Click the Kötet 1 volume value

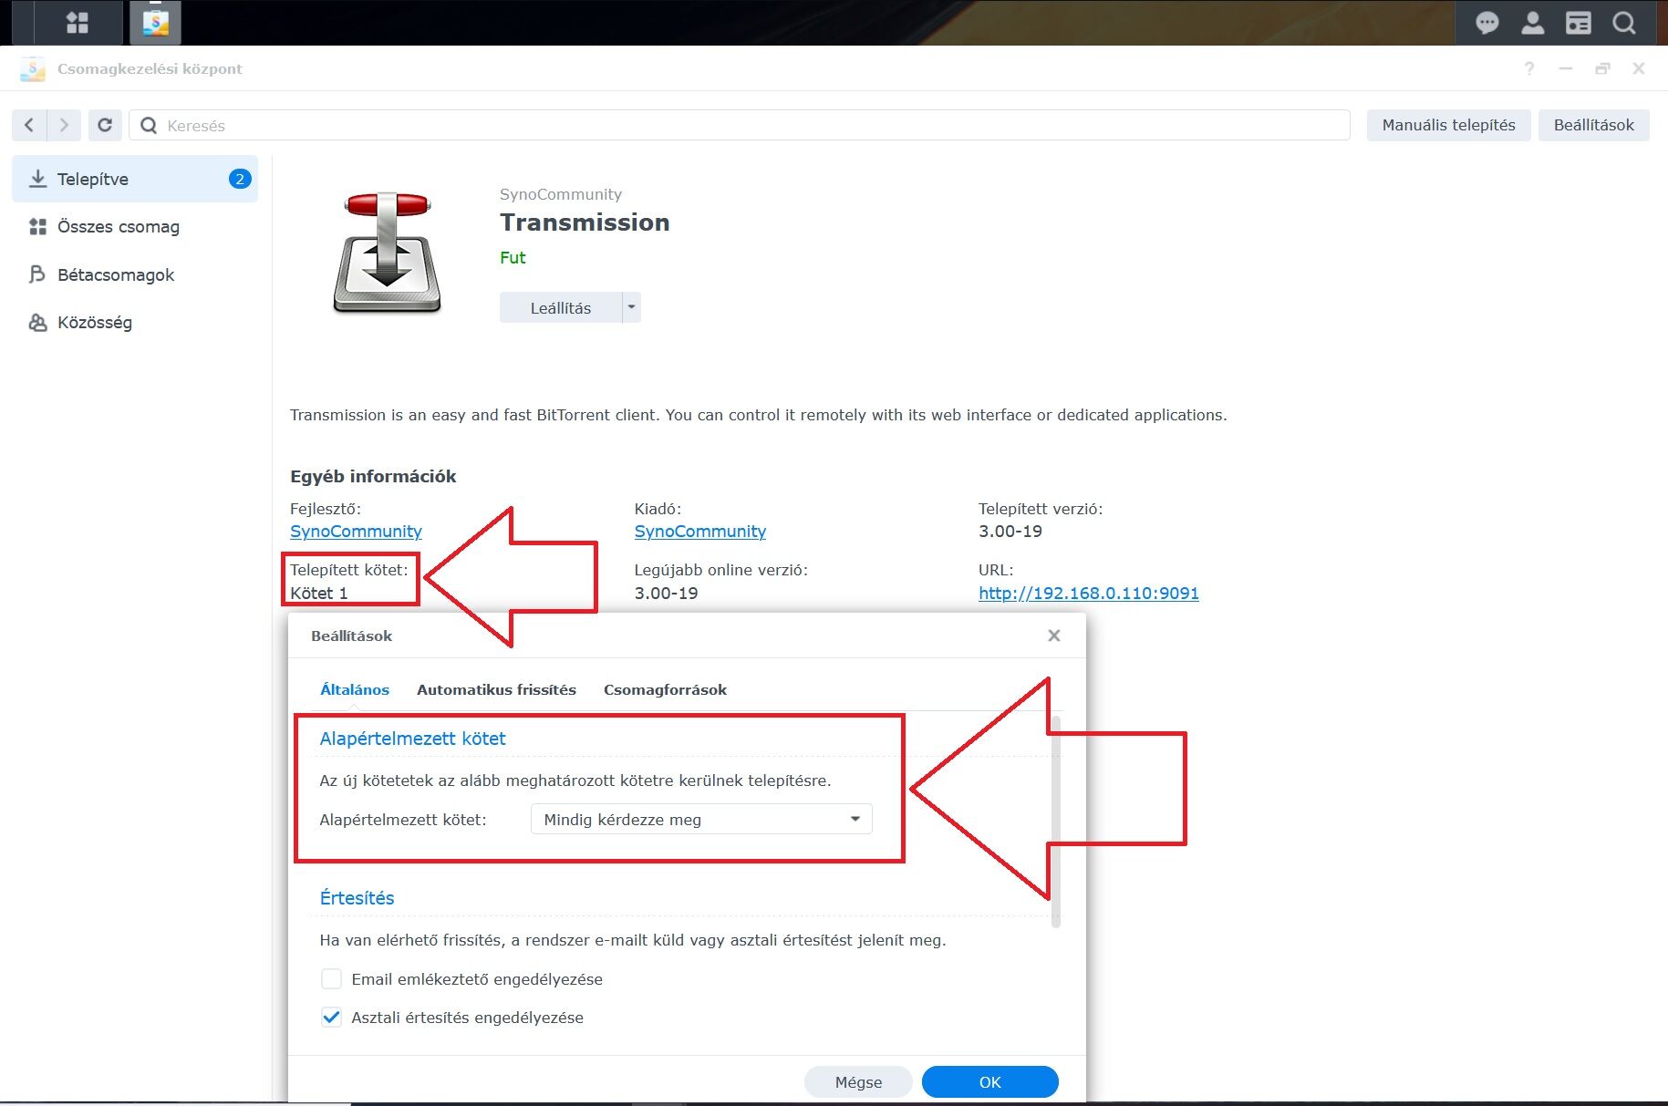318,593
